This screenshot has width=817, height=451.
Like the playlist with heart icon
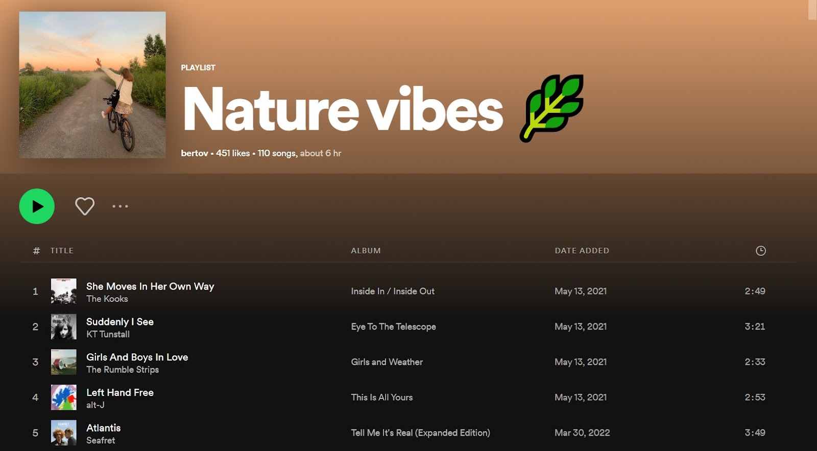coord(85,206)
